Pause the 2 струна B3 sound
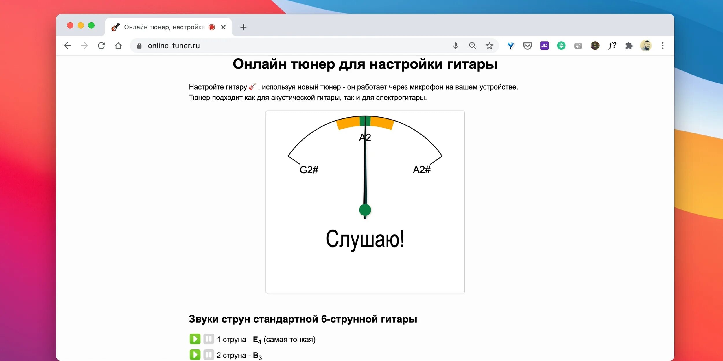 coord(208,355)
